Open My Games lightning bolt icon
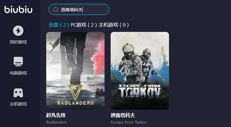Image resolution: width=231 pixels, height=127 pixels. [18, 31]
